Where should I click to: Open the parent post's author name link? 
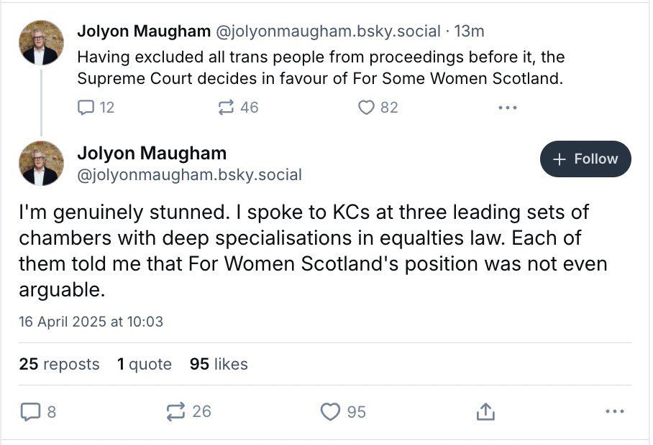[144, 31]
